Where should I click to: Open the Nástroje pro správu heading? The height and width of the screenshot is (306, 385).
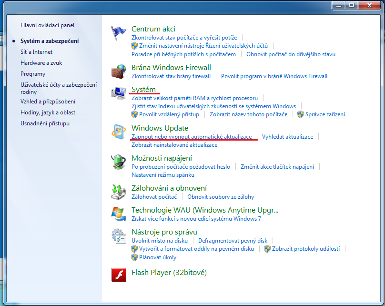tap(164, 232)
